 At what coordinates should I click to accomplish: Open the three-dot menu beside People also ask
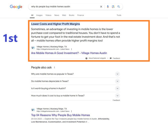(54, 68)
